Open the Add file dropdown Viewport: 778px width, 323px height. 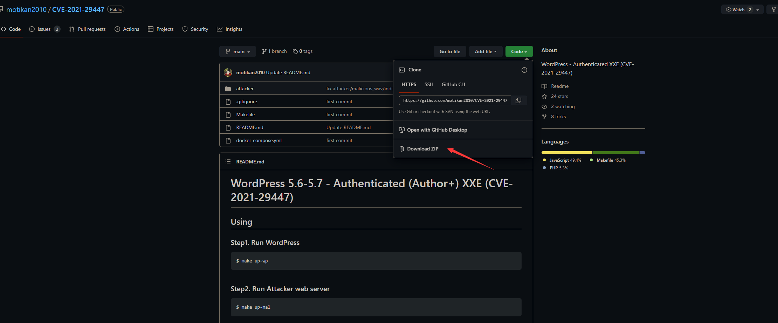(486, 51)
